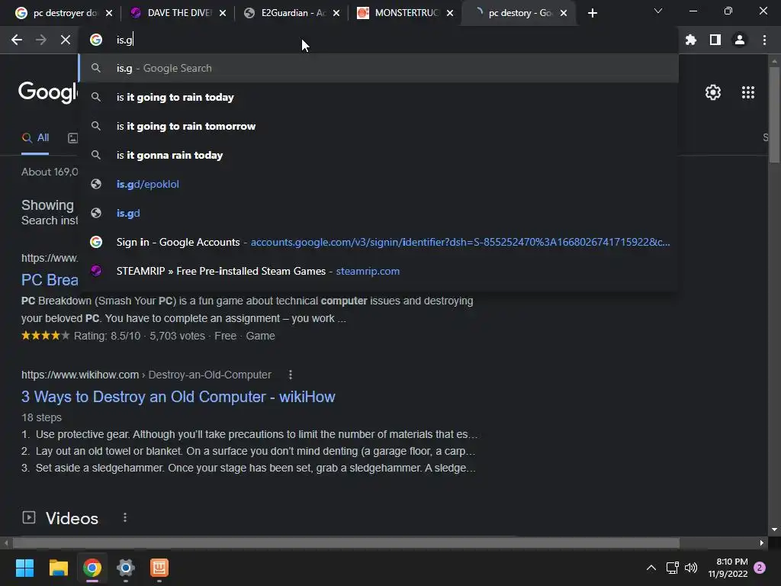Click 'Search instead' link text
The image size is (781, 586).
50,221
